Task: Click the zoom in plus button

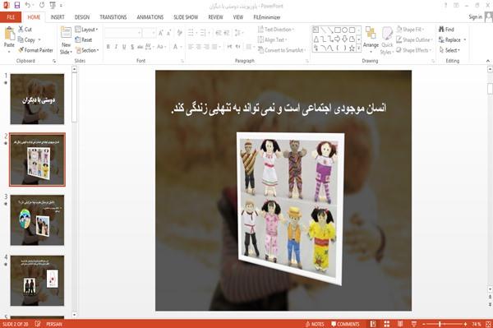Action: (465, 324)
